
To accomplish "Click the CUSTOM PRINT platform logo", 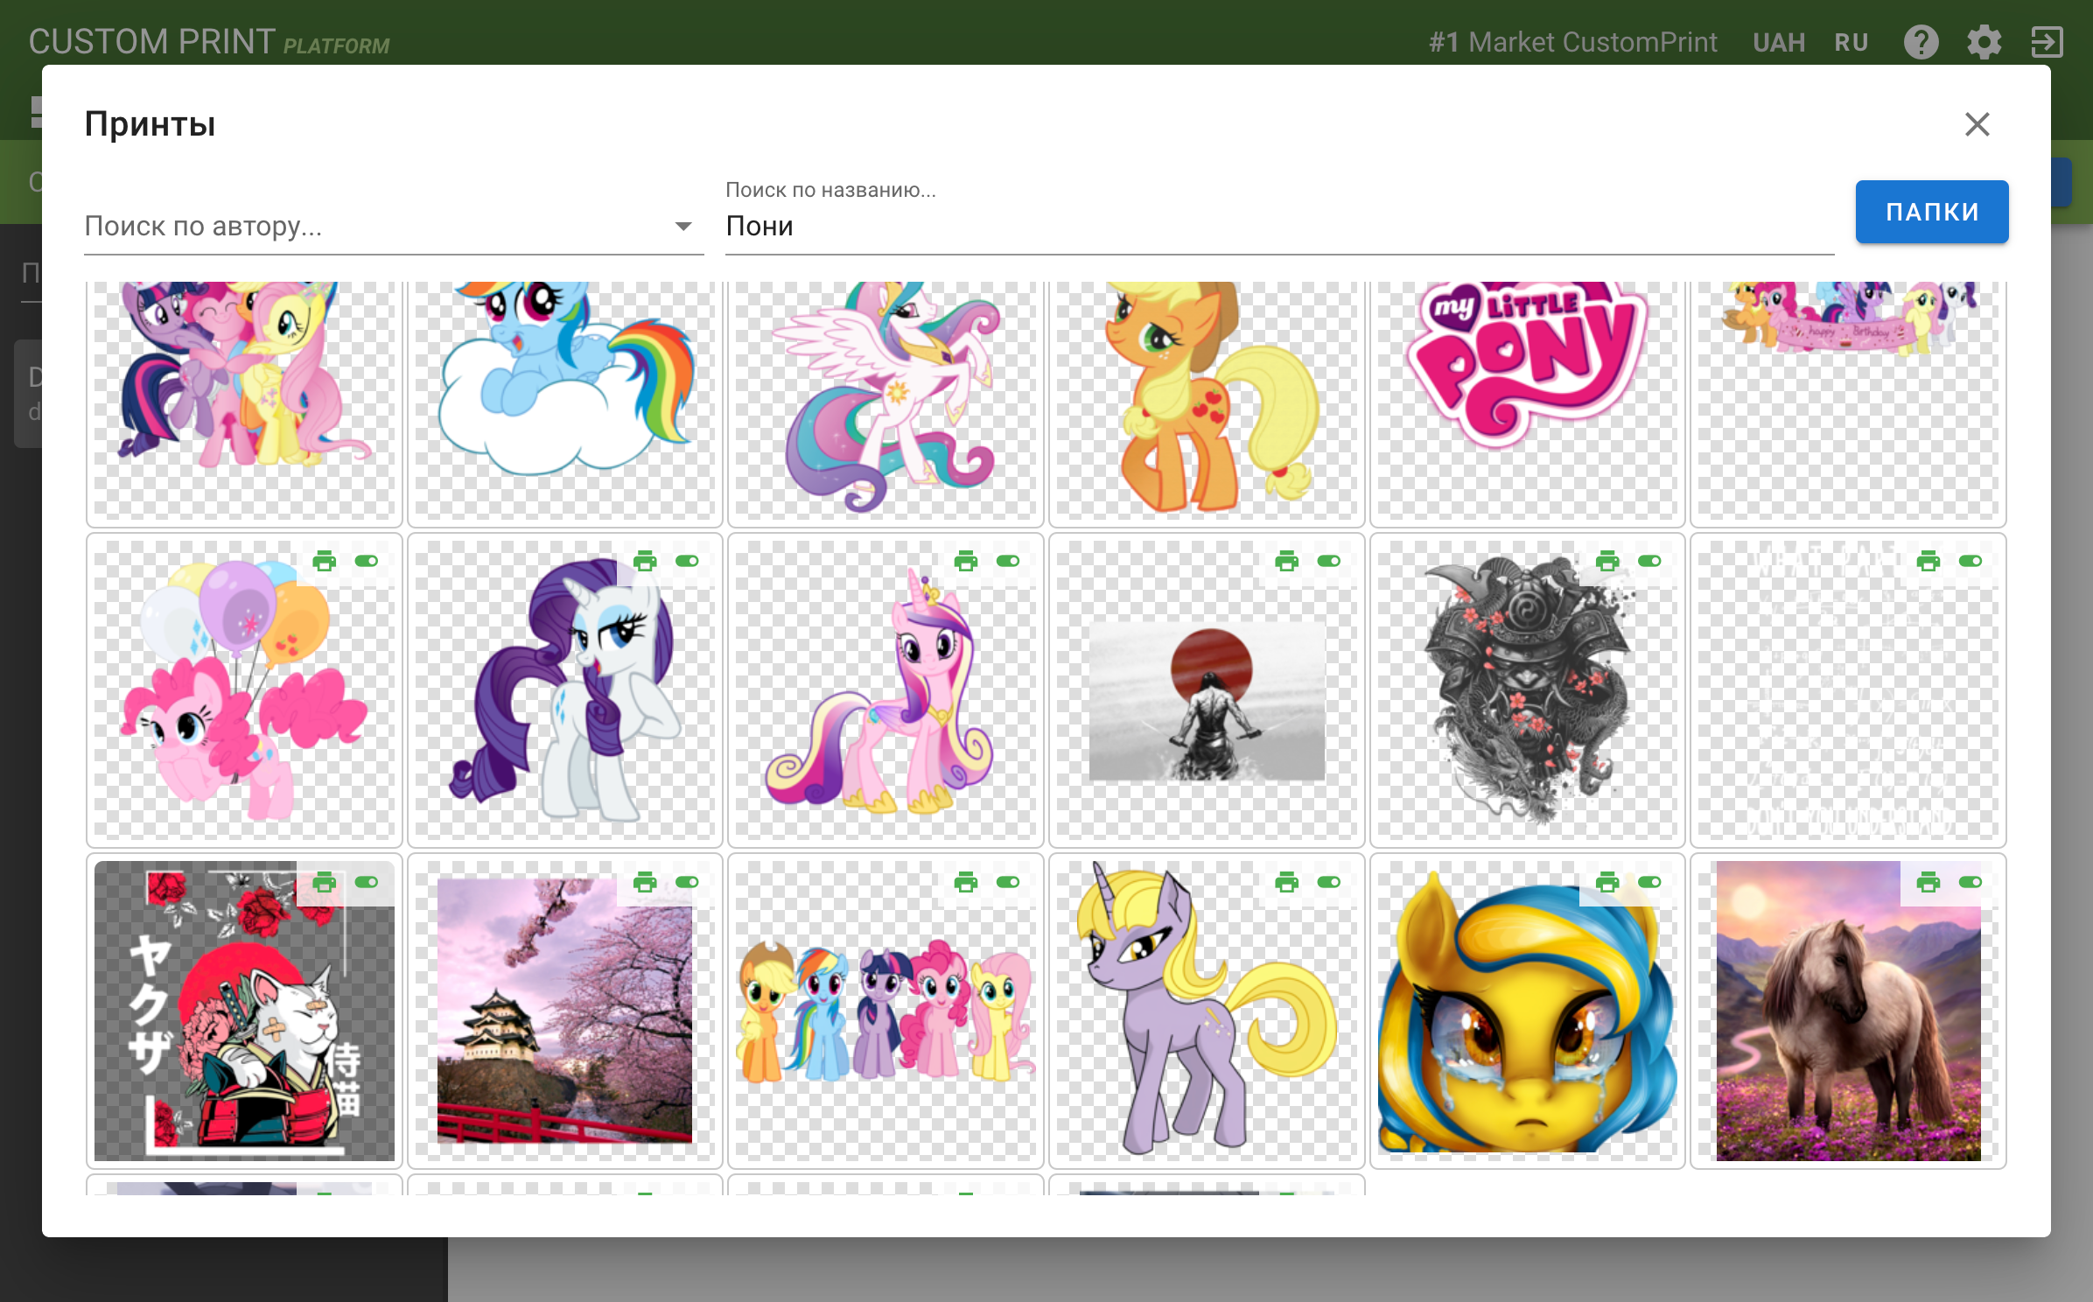I will click(208, 42).
